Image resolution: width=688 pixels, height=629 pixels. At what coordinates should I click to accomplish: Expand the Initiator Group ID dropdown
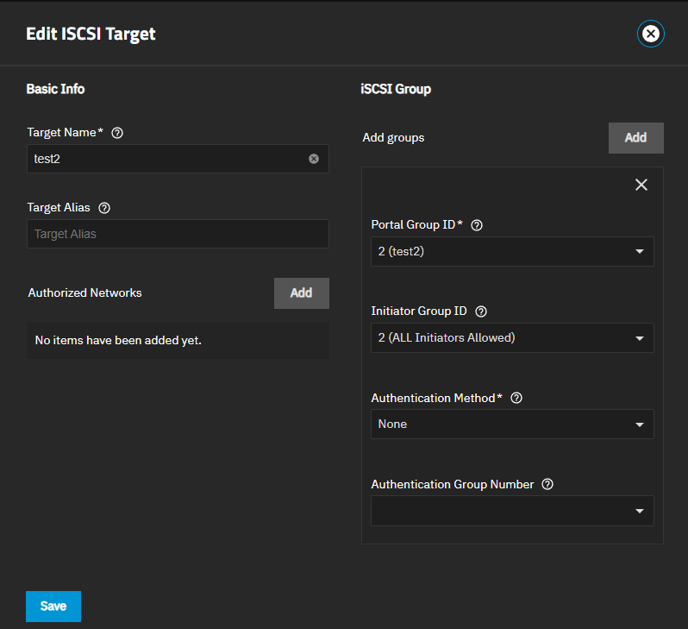[512, 338]
